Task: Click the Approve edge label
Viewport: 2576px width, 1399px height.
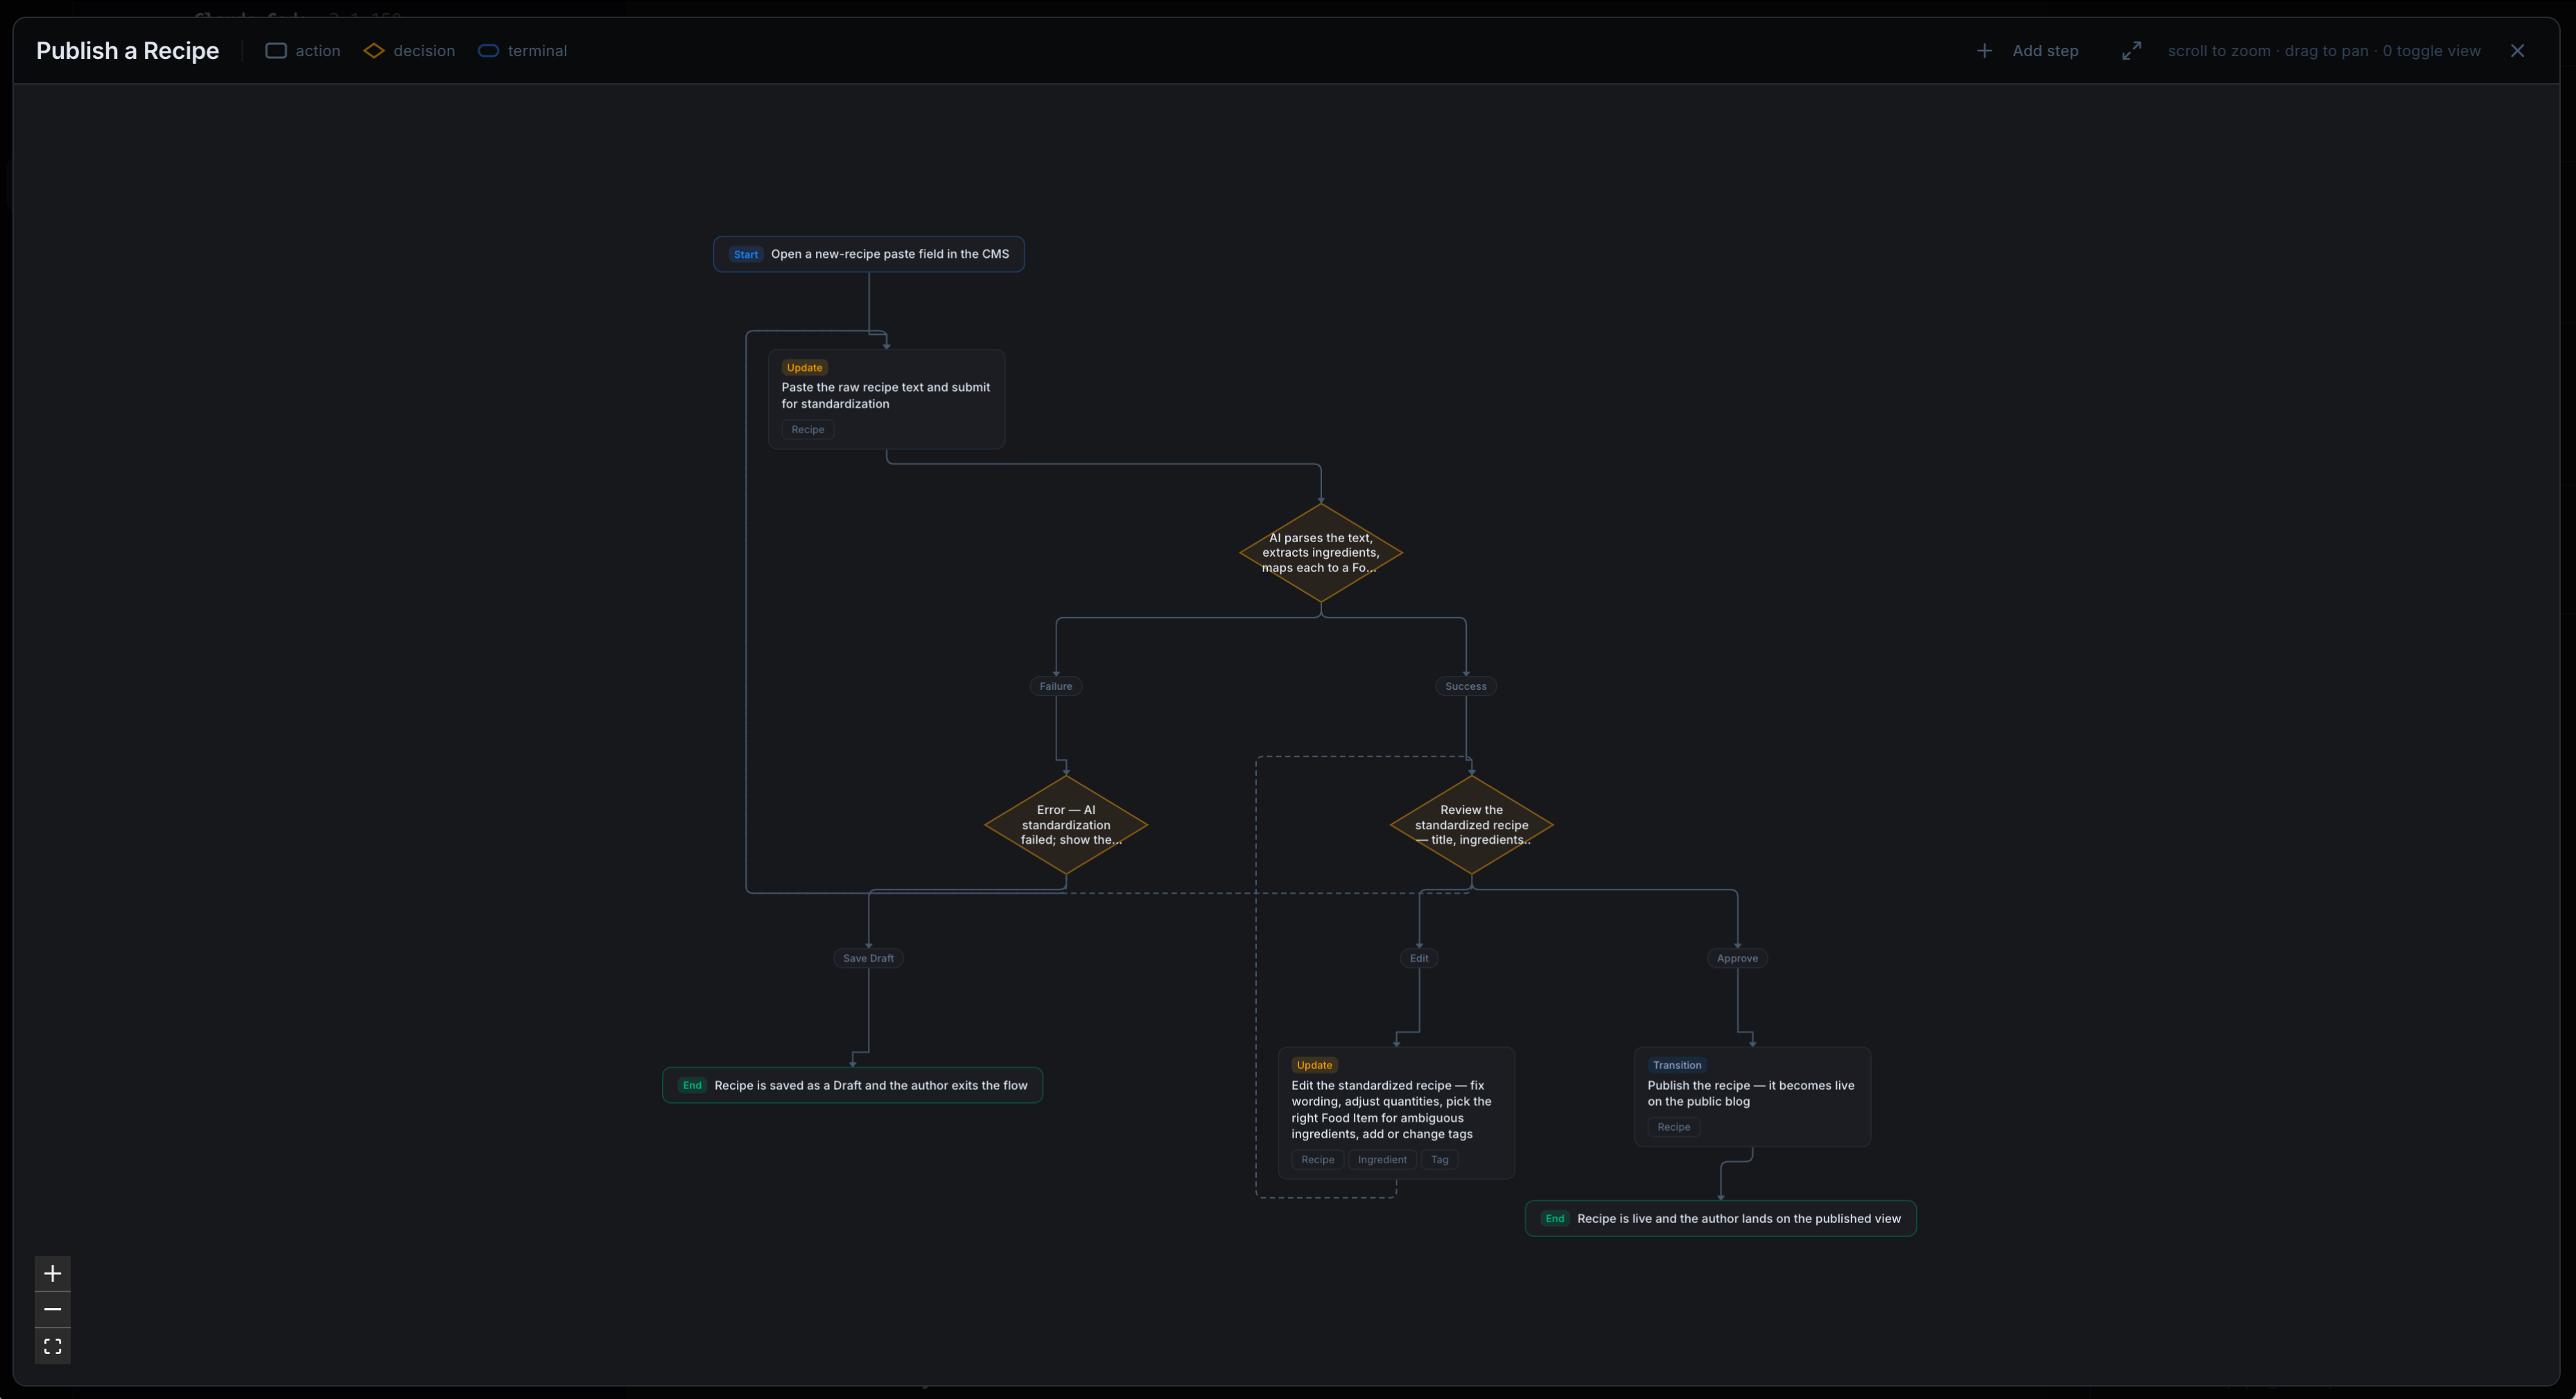Action: [x=1737, y=958]
